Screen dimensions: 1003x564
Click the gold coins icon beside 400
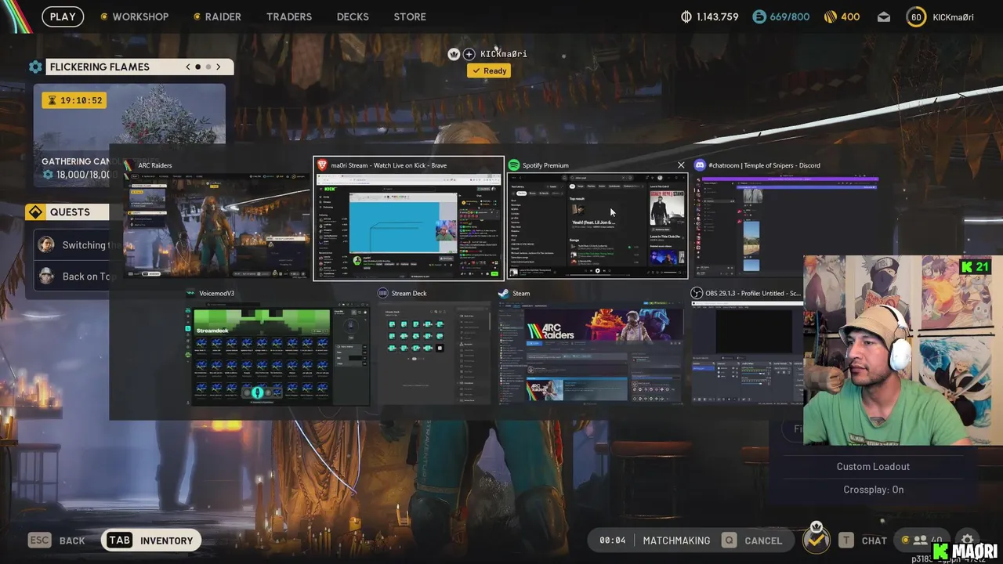(x=831, y=16)
